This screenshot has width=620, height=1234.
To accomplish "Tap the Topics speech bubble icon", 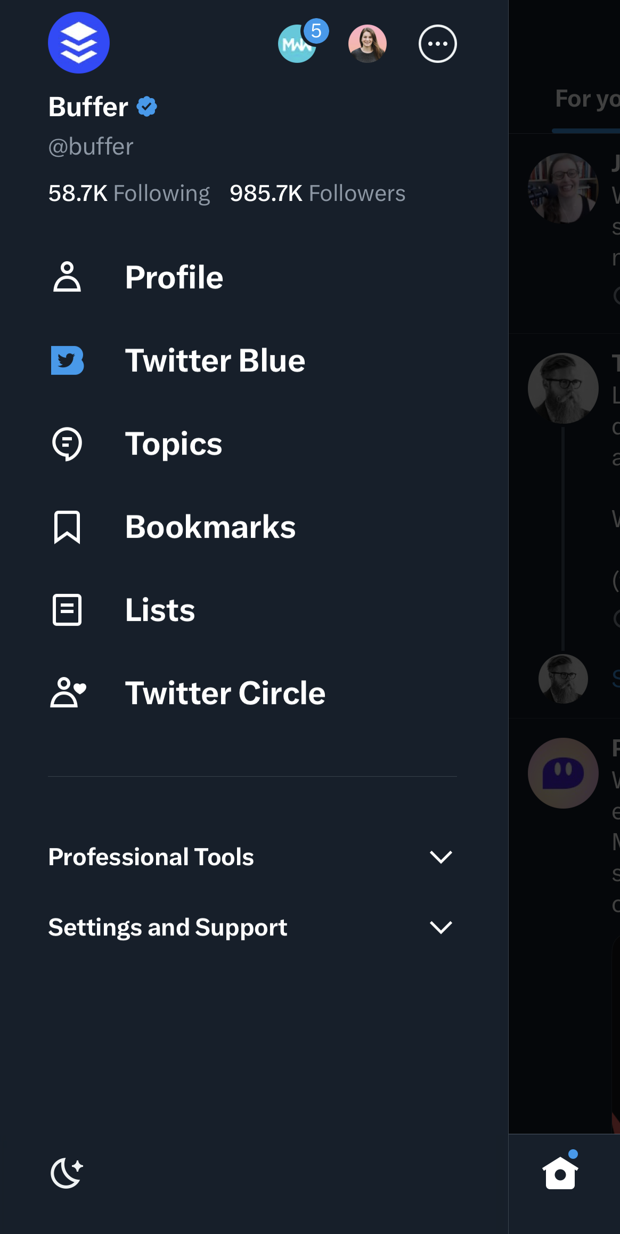I will click(x=67, y=444).
